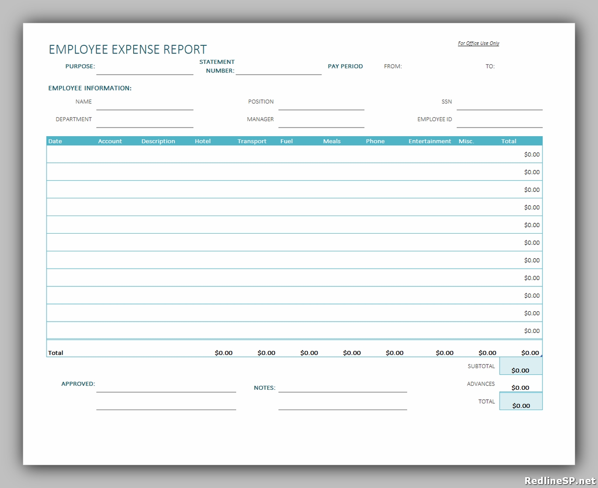This screenshot has width=598, height=488.
Task: Open the For Office Use Only link
Action: pos(478,43)
